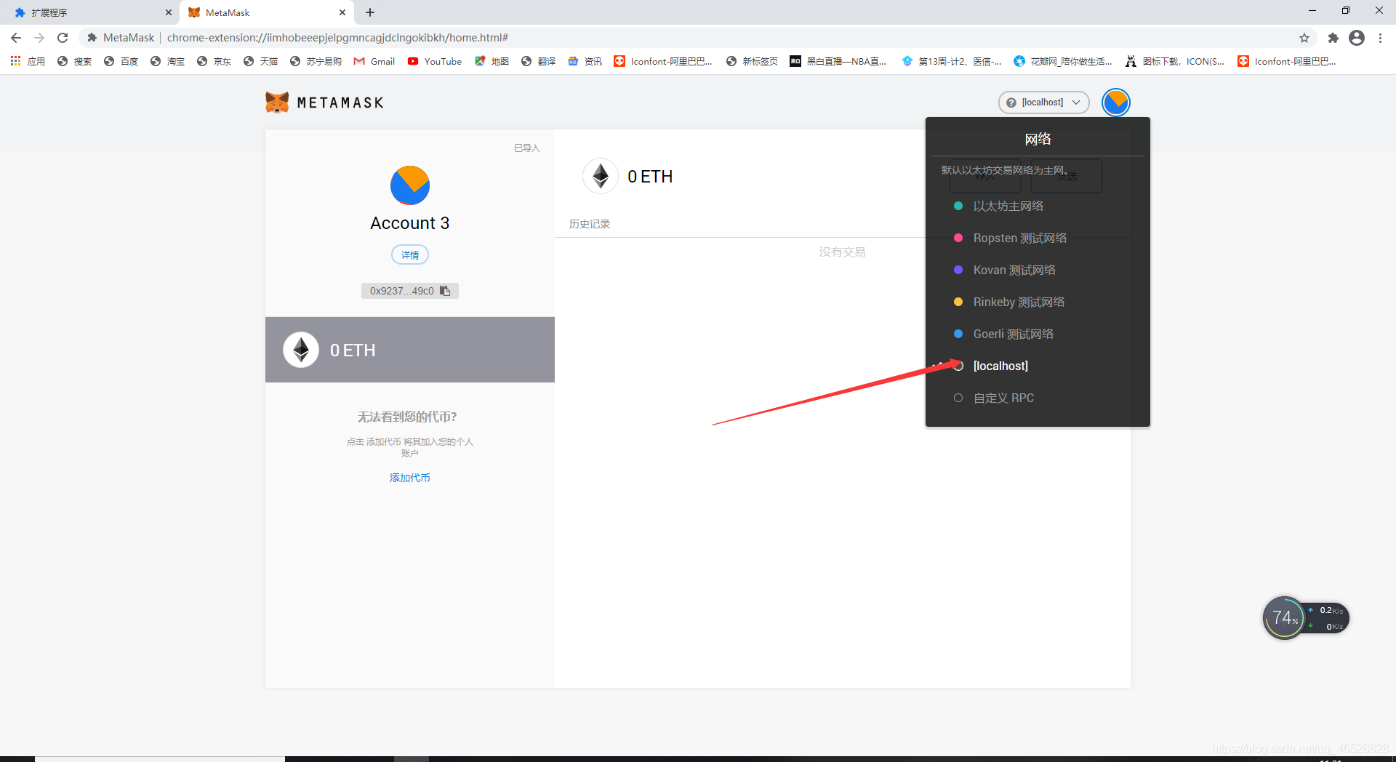1396x762 pixels.
Task: Open the 图标下载 ICON bookmark
Action: 1175,62
